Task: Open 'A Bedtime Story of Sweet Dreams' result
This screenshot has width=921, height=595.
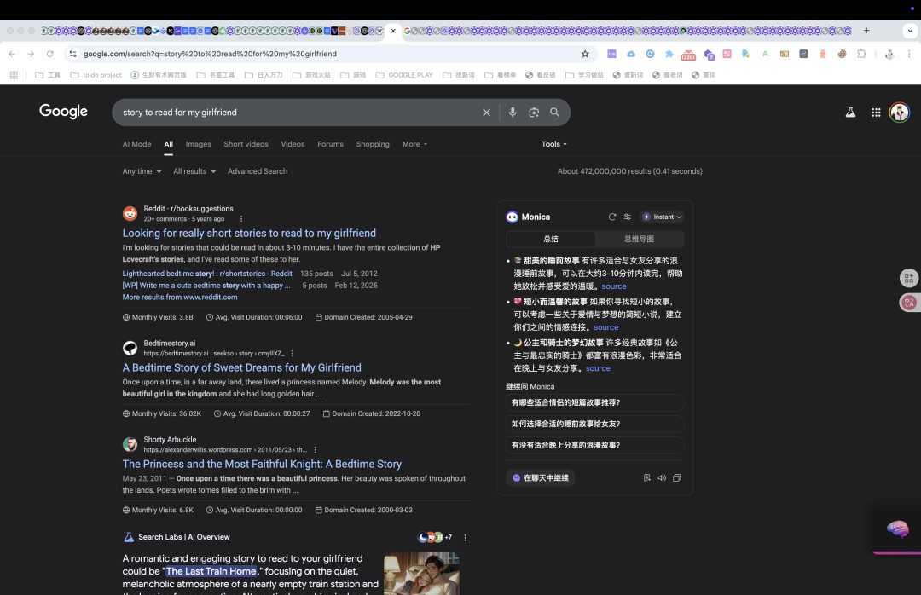Action: pos(241,367)
